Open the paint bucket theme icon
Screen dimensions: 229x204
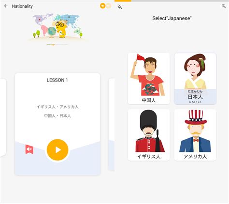[120, 7]
